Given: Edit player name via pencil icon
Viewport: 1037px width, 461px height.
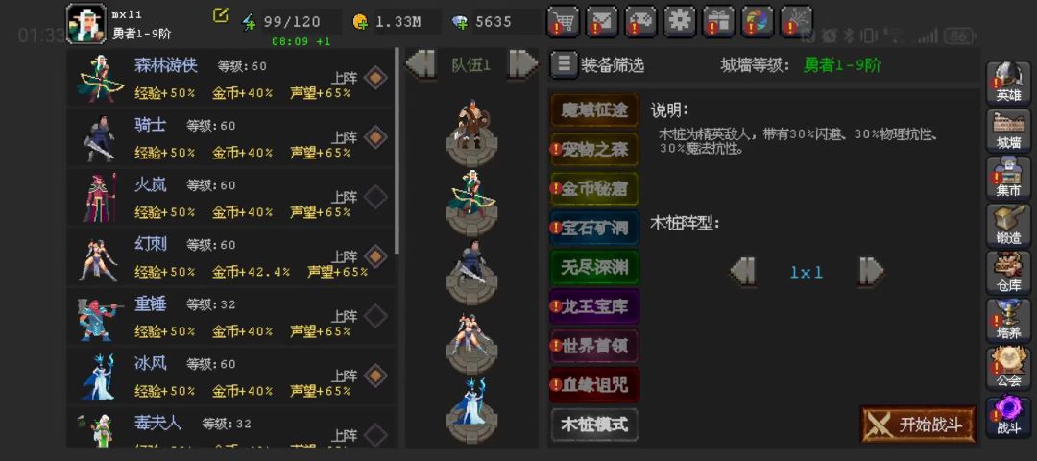Looking at the screenshot, I should tap(220, 16).
